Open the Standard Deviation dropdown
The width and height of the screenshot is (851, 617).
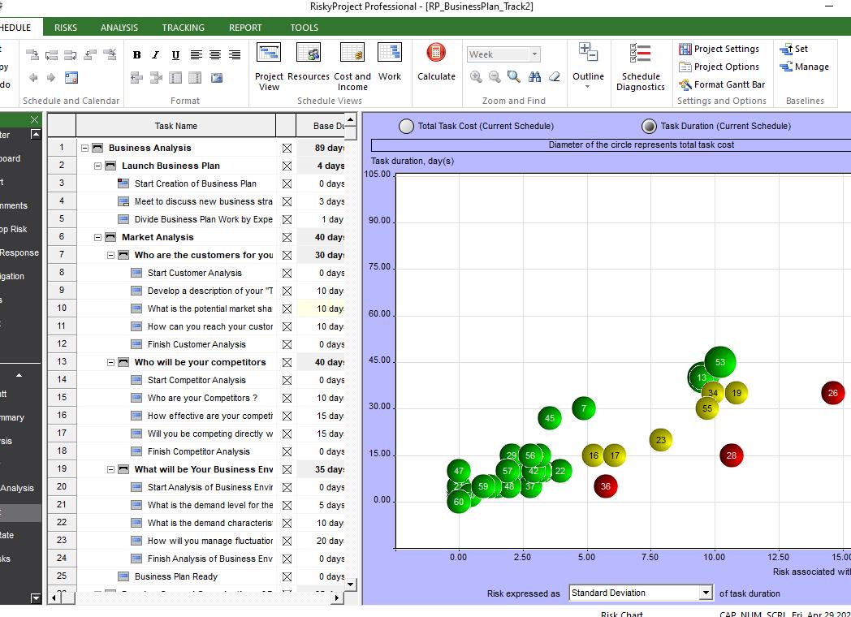[x=706, y=593]
